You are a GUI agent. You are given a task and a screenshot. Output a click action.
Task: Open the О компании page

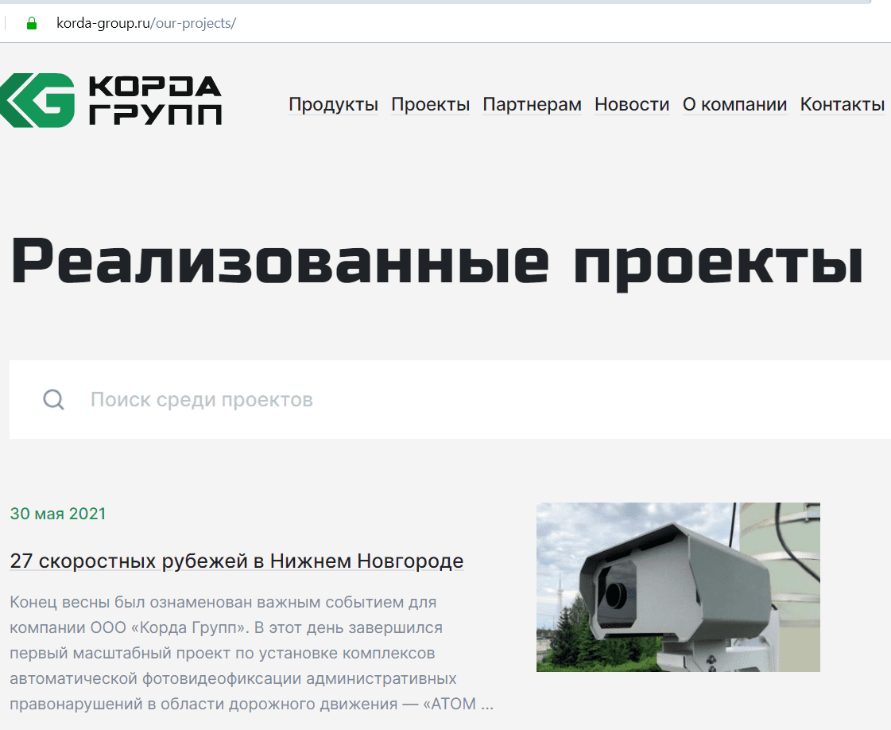point(734,105)
